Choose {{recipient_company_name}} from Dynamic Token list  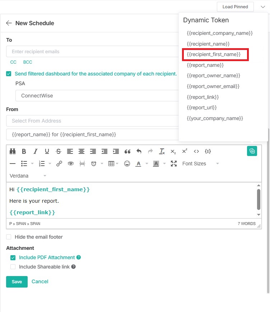click(220, 33)
